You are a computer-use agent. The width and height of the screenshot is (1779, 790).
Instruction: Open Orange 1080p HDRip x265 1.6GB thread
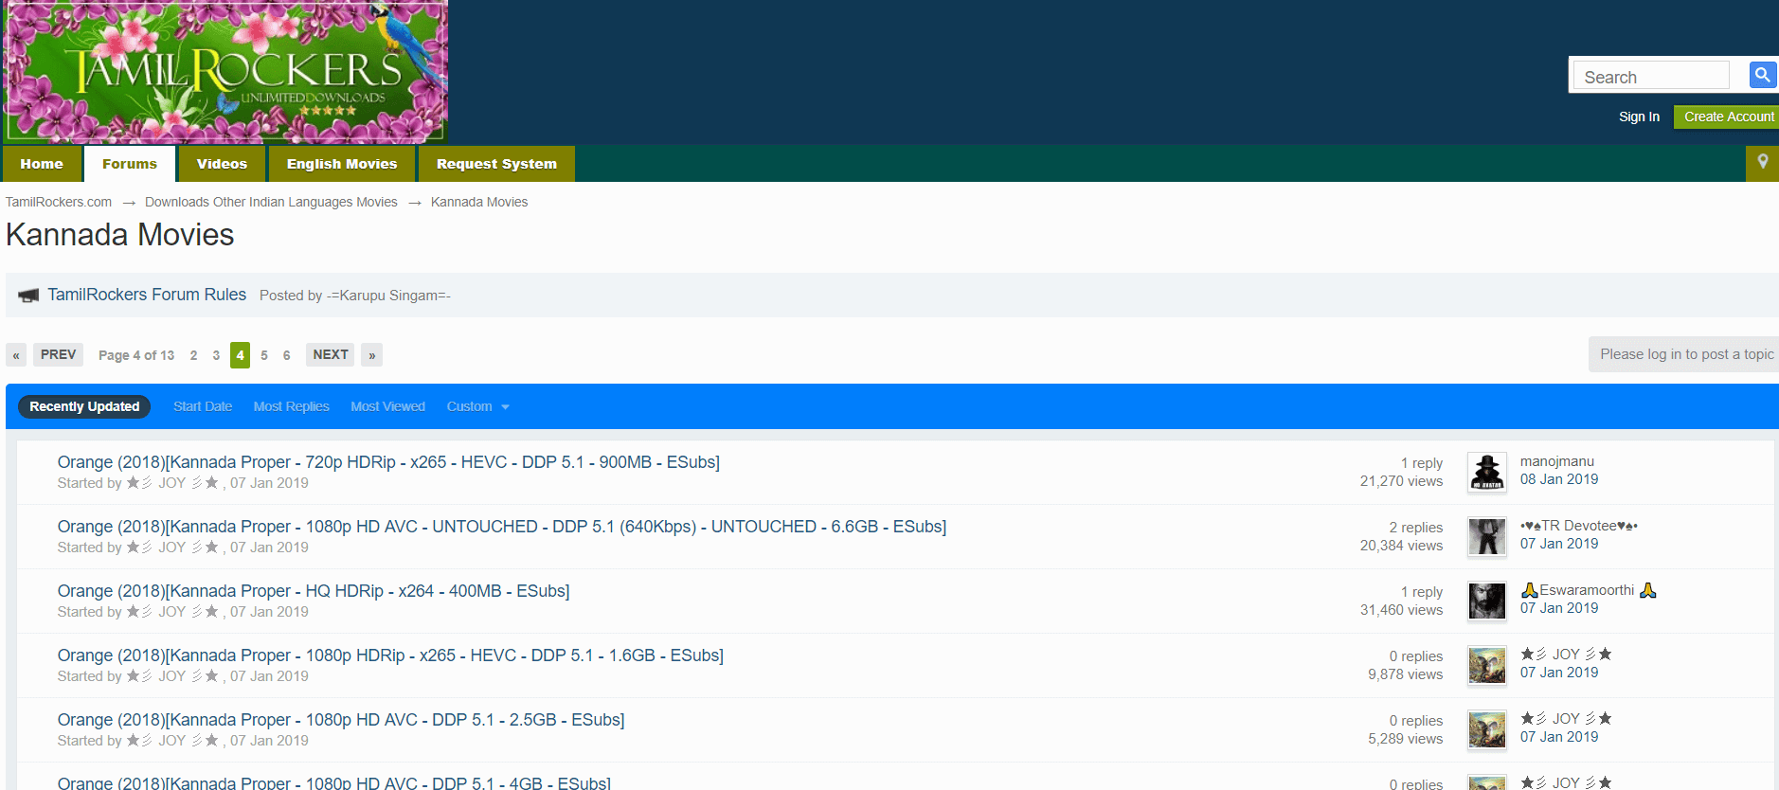pos(390,655)
